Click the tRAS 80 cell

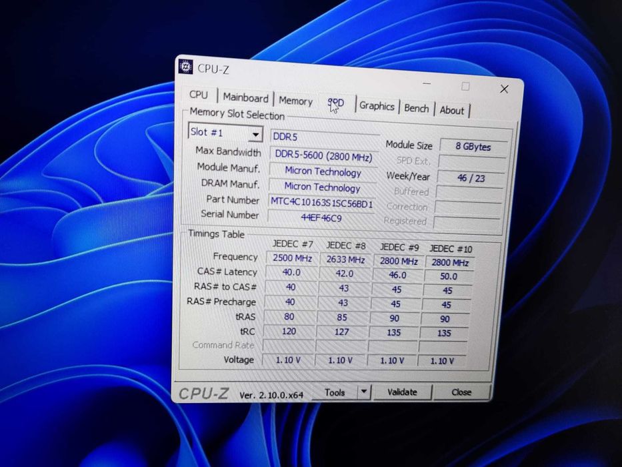tap(289, 316)
